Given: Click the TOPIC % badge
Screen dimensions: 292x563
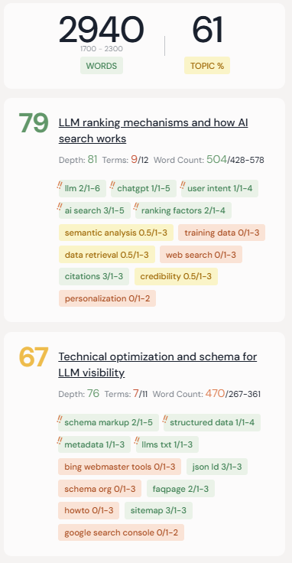Looking at the screenshot, I should (x=207, y=66).
